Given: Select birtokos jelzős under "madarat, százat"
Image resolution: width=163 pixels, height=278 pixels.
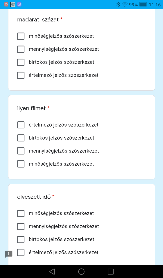Looking at the screenshot, I should (x=21, y=62).
